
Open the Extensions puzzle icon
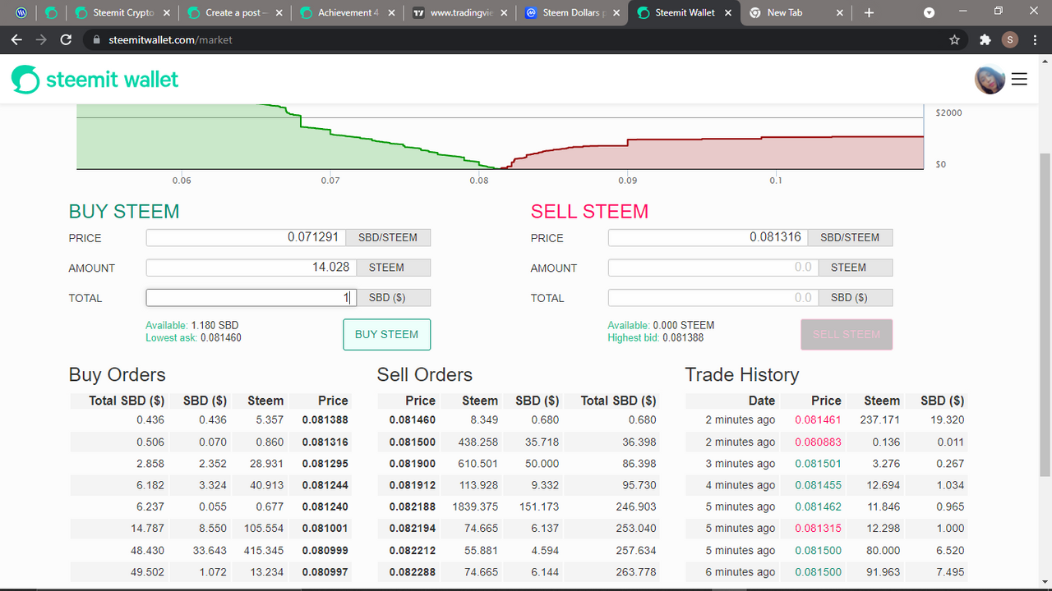(x=985, y=39)
